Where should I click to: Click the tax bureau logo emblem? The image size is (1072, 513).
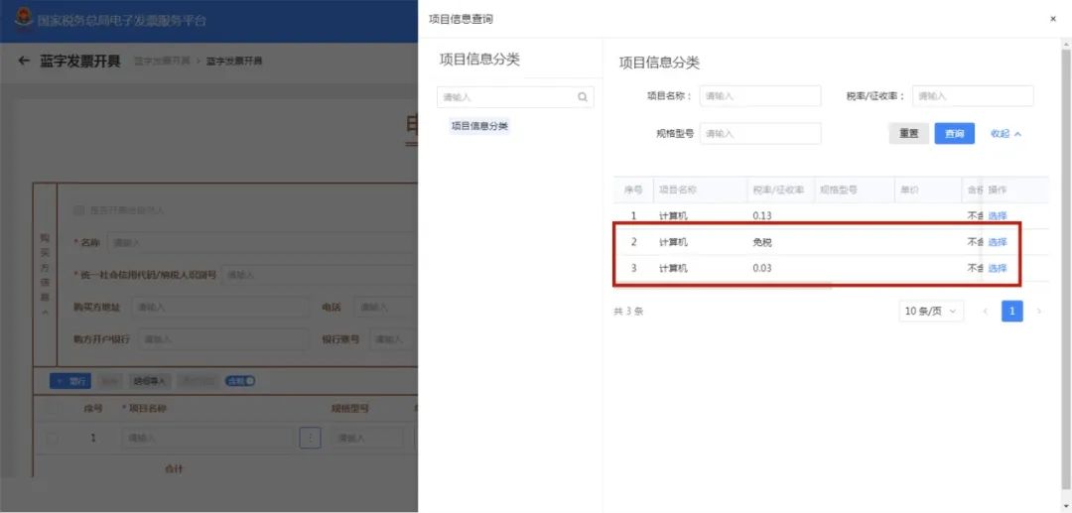pyautogui.click(x=23, y=19)
